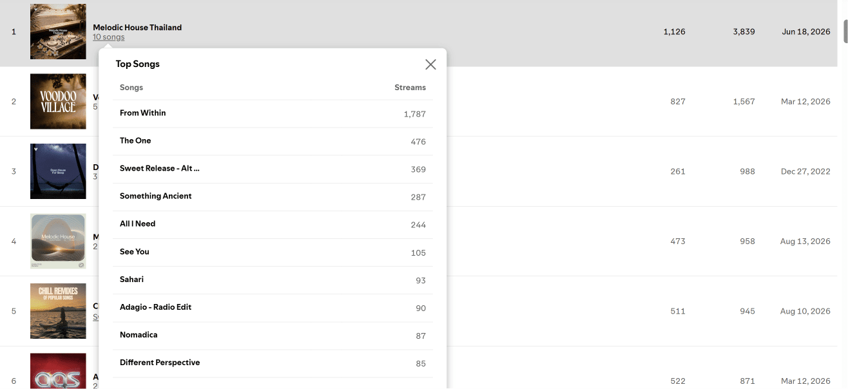This screenshot has width=848, height=389.
Task: Select Adagio - Radio Edit song
Action: point(273,308)
